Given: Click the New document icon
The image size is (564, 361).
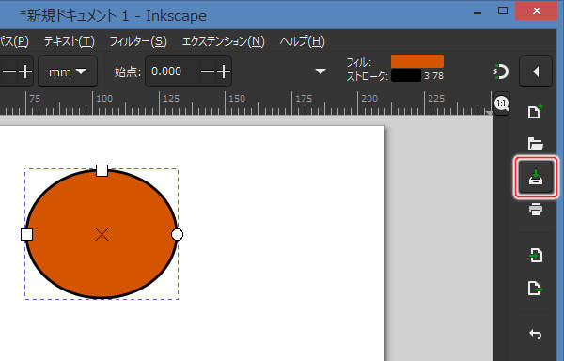Looking at the screenshot, I should point(535,112).
